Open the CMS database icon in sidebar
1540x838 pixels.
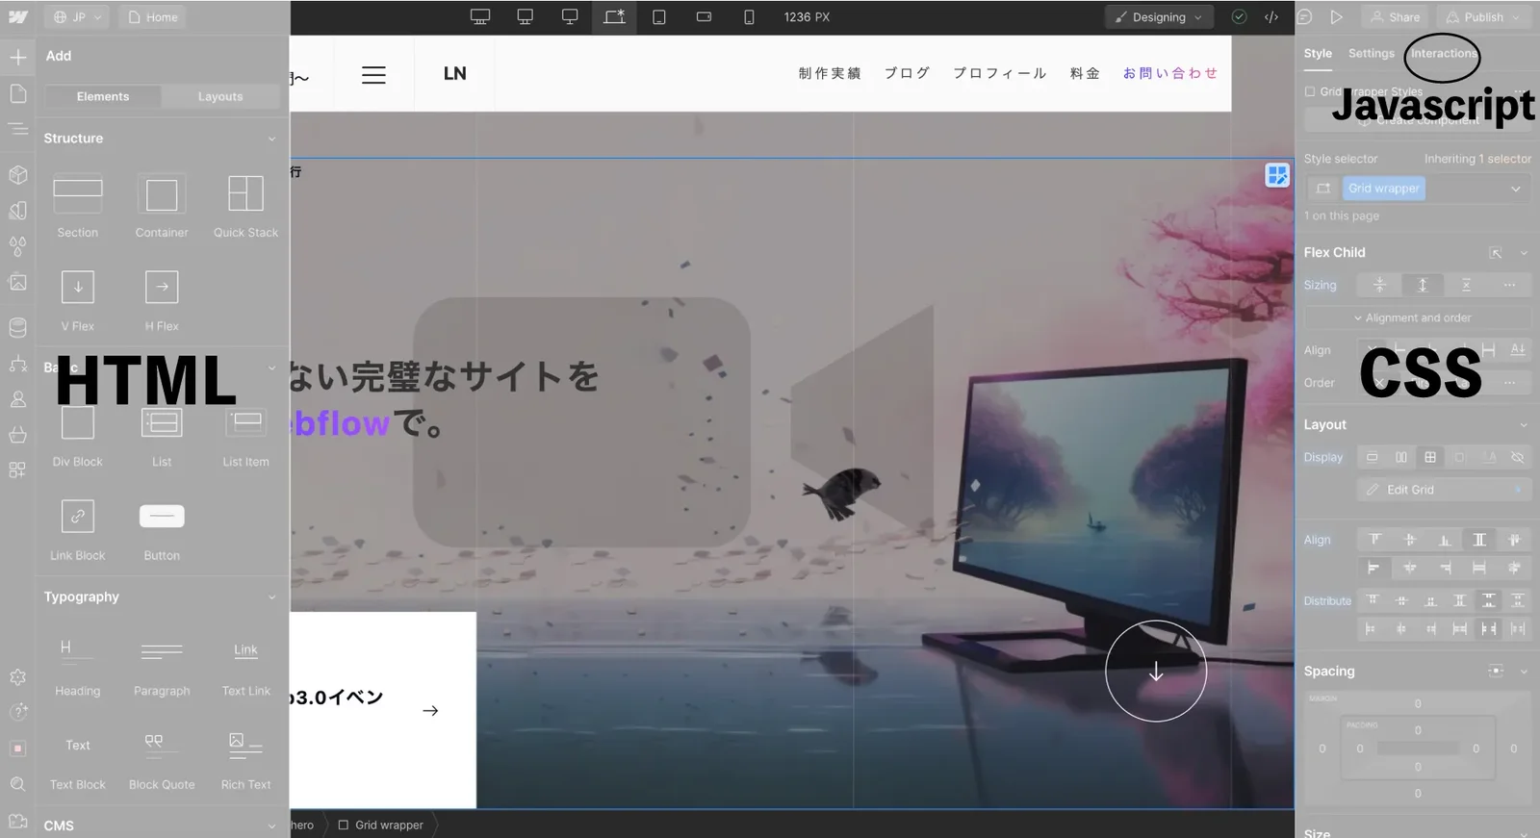click(17, 327)
